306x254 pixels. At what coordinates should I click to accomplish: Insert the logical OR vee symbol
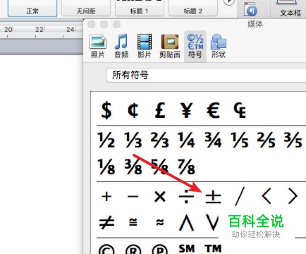[x=213, y=223]
